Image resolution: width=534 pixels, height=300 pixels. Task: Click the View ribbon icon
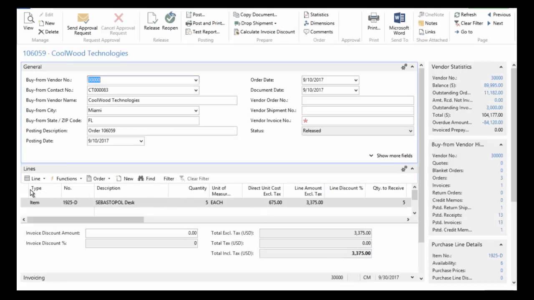(x=28, y=21)
